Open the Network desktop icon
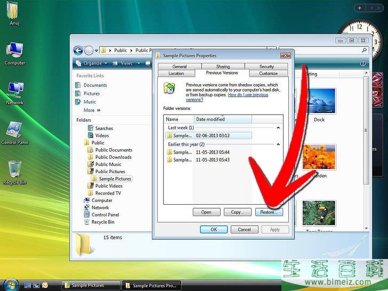Image resolution: width=388 pixels, height=291 pixels. pyautogui.click(x=14, y=93)
